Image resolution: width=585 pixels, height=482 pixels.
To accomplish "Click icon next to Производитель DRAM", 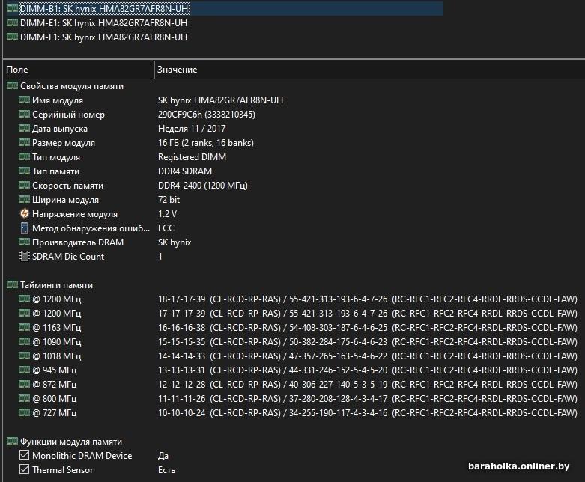I will click(x=24, y=242).
